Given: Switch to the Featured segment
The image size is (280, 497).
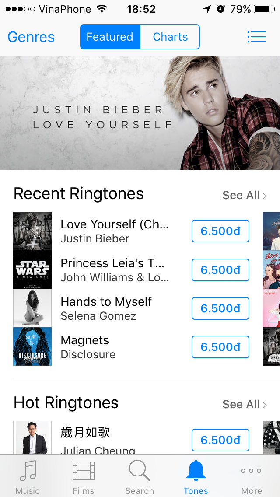Looking at the screenshot, I should click(110, 37).
